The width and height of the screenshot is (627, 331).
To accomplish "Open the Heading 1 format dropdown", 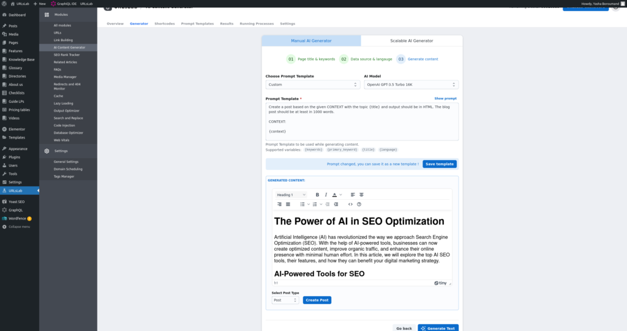I will pos(291,195).
